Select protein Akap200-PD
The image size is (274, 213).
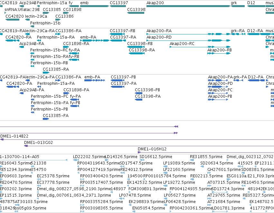point(220,84)
